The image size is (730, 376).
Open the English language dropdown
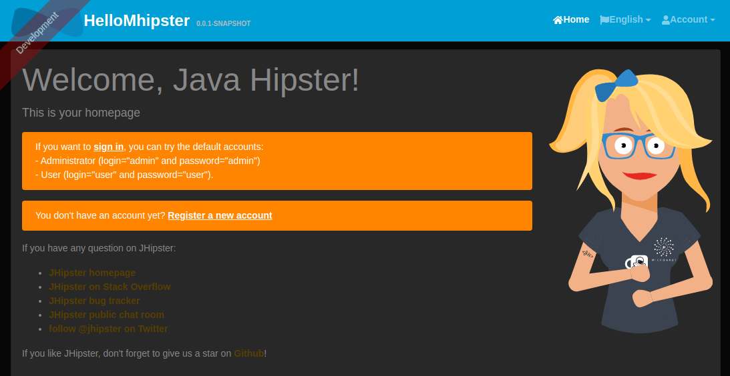pyautogui.click(x=625, y=19)
